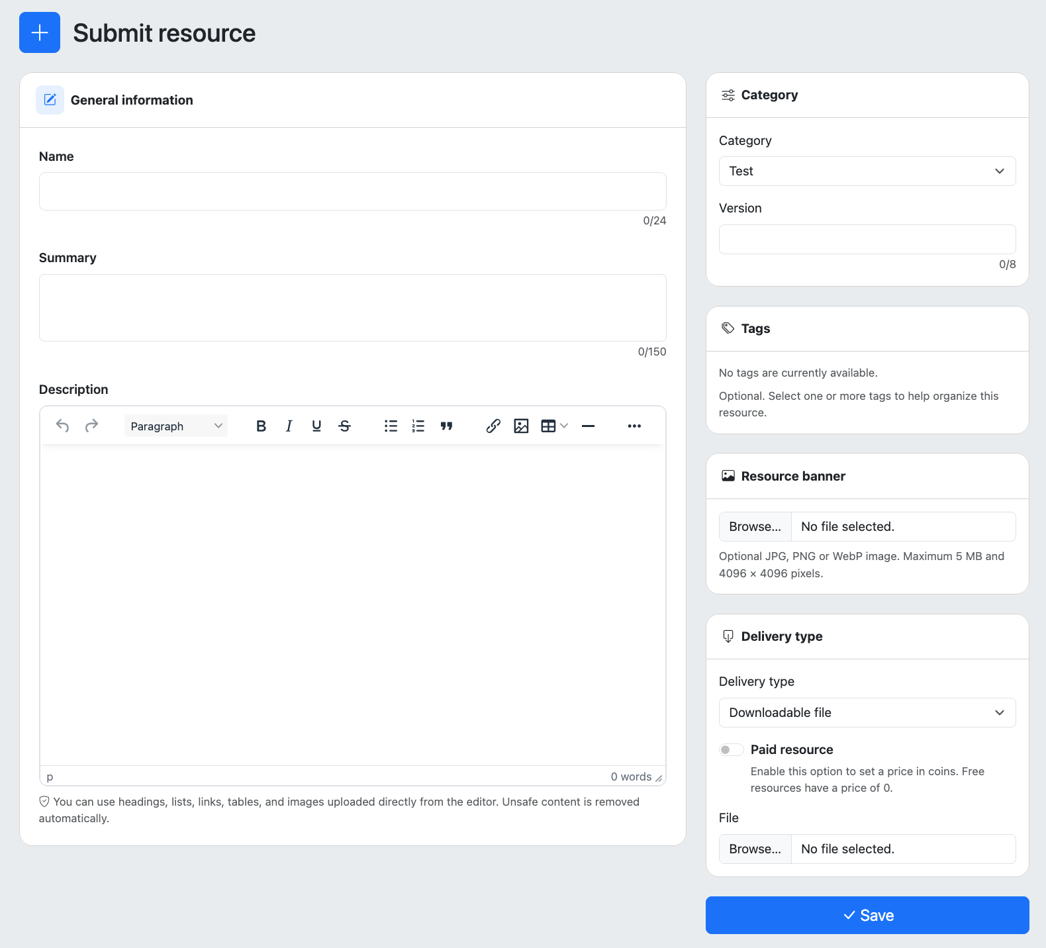Click the Category sliders icon
Image resolution: width=1046 pixels, height=948 pixels.
click(728, 95)
